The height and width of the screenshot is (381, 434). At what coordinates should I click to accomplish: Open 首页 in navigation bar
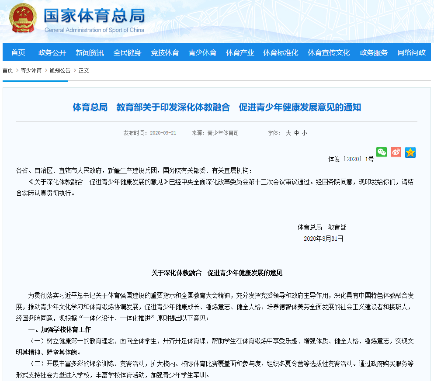18,52
